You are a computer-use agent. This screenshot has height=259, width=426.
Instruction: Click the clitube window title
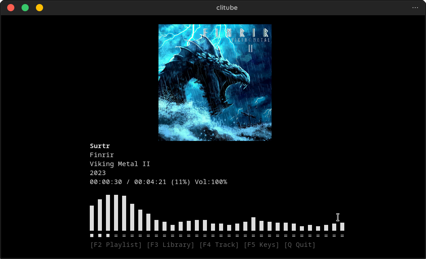point(227,8)
